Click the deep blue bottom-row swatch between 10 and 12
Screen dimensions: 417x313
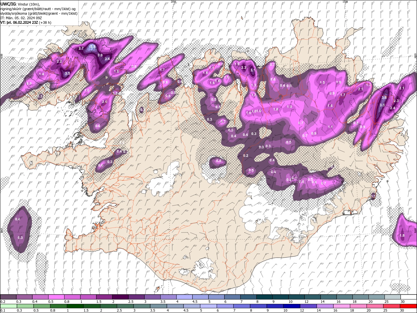tap(291, 306)
